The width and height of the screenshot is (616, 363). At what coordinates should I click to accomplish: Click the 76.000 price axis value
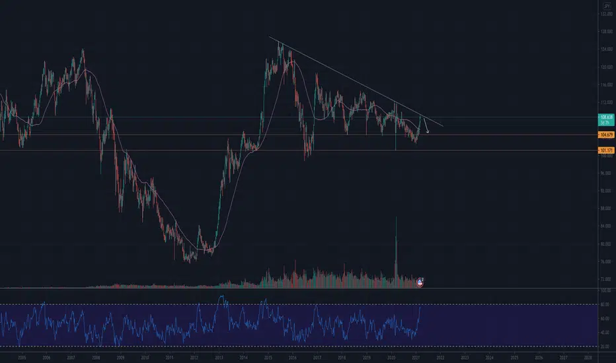(x=606, y=261)
